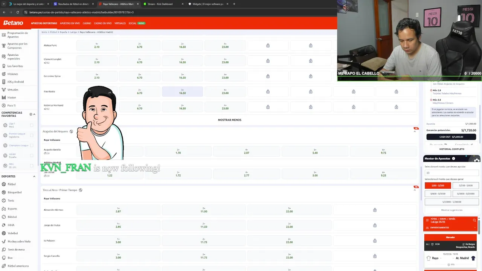Open the Tenis de mesa icon
482x271 pixels.
click(4, 250)
